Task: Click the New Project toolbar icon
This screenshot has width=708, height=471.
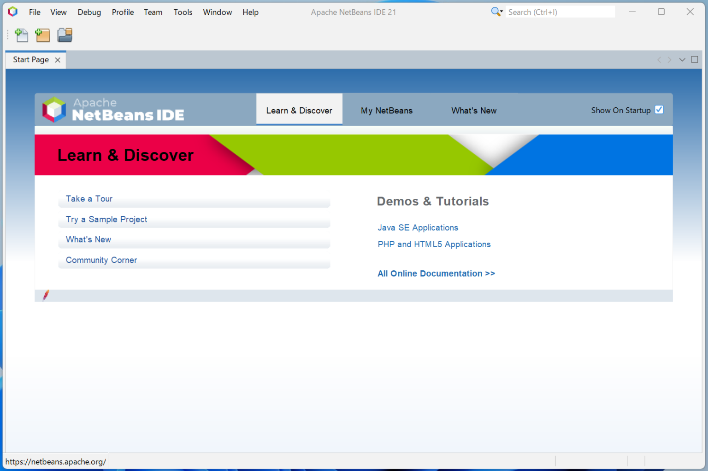Action: [x=43, y=35]
